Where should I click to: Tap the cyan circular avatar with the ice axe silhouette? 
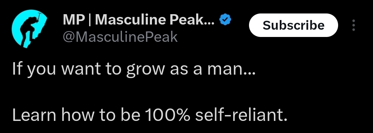point(29,29)
